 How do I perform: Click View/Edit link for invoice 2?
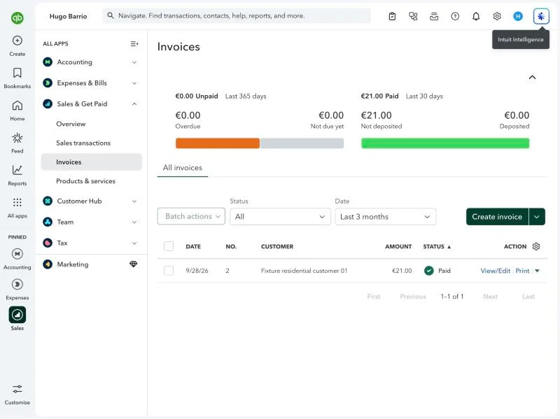495,271
